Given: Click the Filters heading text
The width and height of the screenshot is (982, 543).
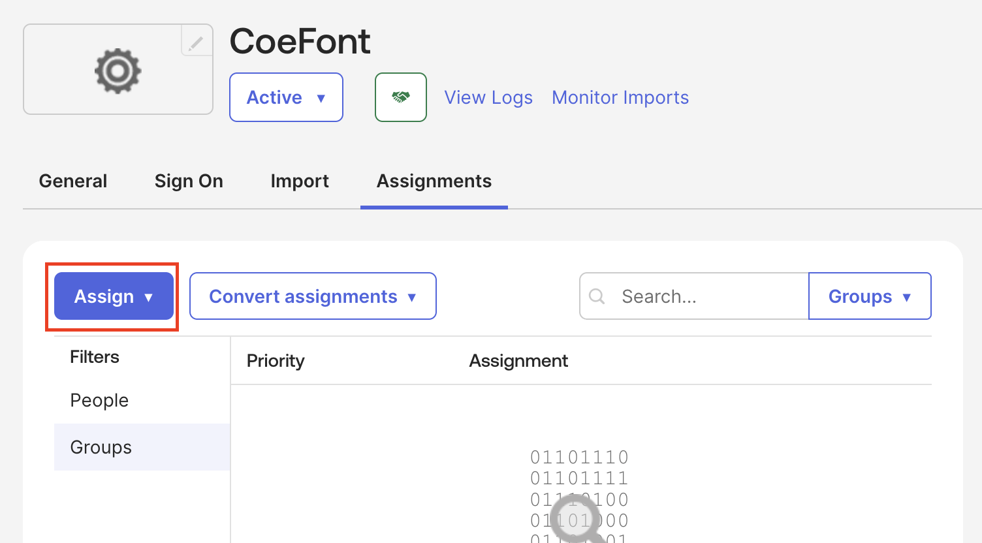Looking at the screenshot, I should coord(95,357).
